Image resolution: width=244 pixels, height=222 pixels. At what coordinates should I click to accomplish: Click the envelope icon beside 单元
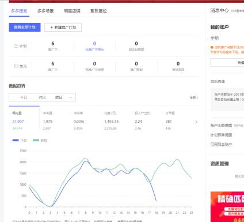point(16,66)
